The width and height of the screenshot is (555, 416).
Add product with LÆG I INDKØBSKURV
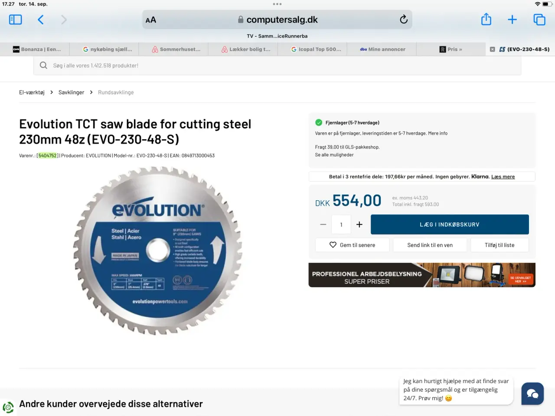pos(450,224)
